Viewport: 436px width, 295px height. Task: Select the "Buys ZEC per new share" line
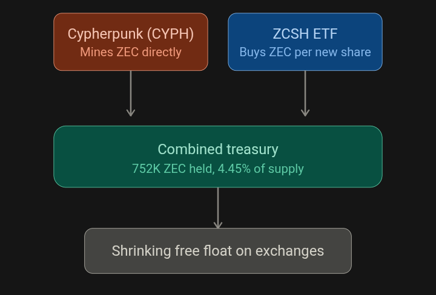tap(305, 52)
